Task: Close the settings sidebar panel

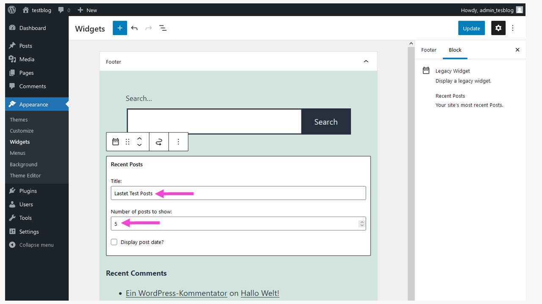Action: pos(517,50)
